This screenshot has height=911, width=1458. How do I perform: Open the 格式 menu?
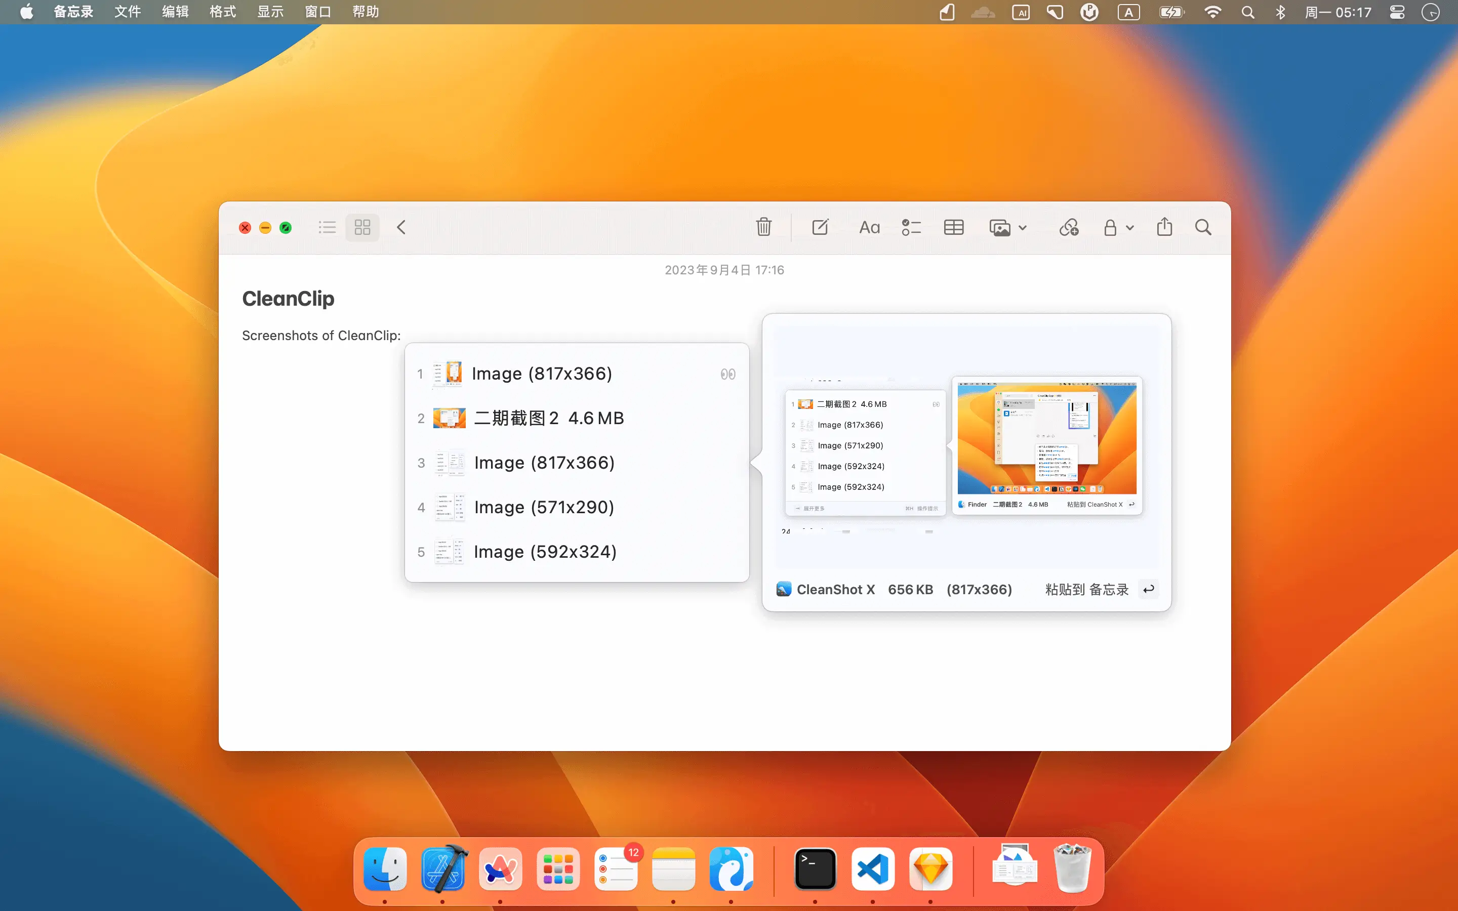pyautogui.click(x=222, y=12)
